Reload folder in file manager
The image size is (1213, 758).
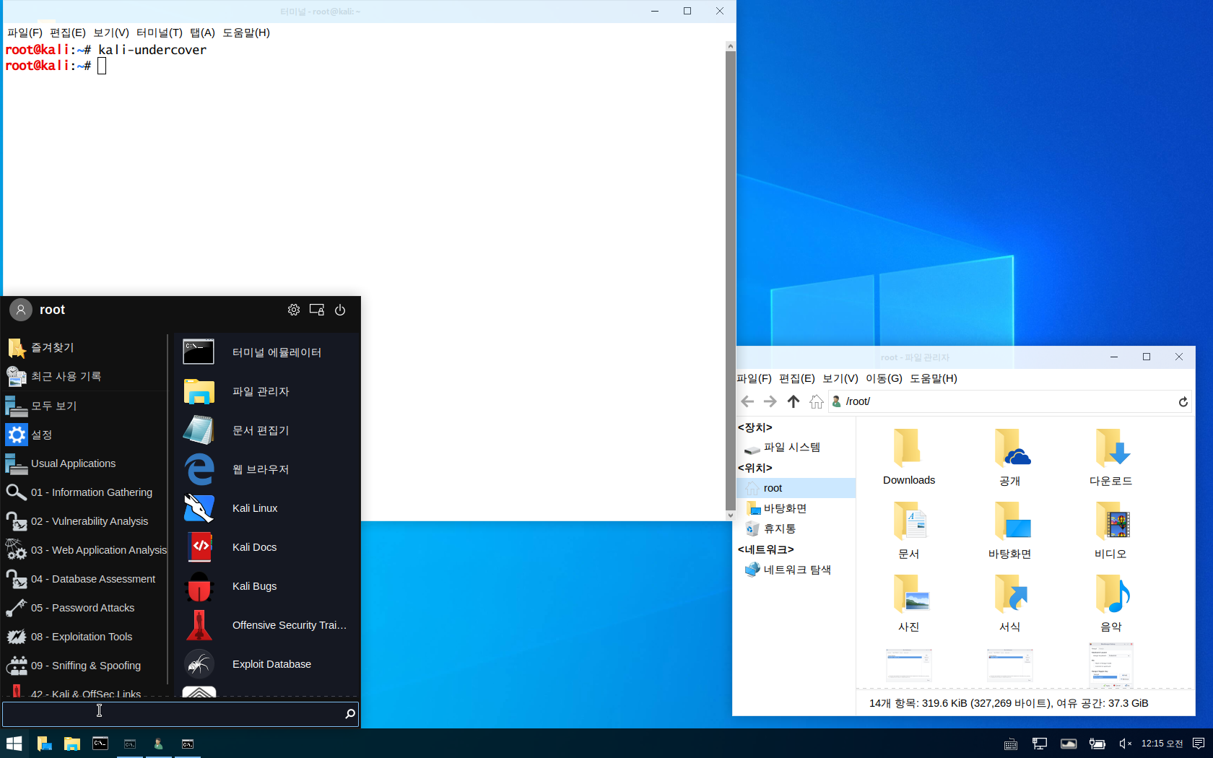(x=1183, y=402)
